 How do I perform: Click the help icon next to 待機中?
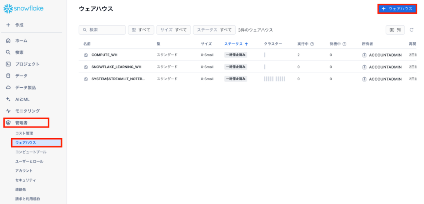[344, 44]
